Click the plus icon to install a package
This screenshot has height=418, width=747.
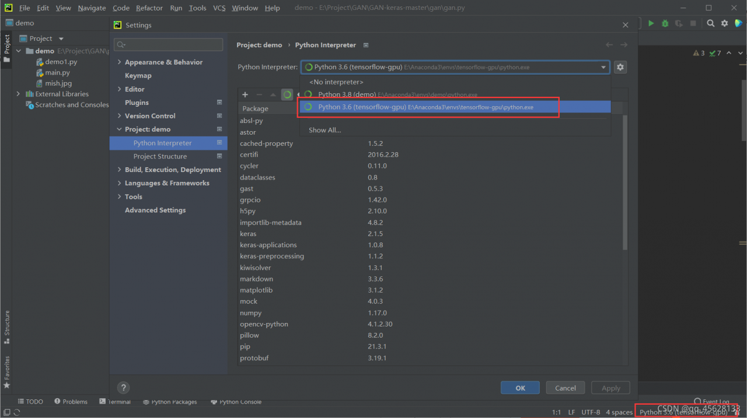point(245,94)
